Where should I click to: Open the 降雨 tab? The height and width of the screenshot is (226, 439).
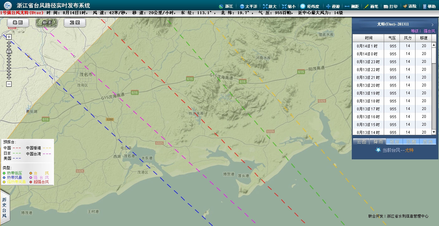click(378, 142)
